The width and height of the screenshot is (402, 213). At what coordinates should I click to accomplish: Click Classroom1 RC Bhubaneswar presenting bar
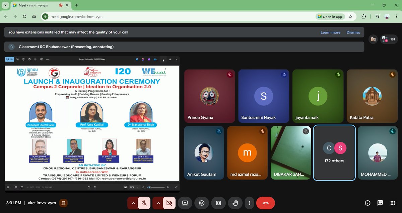(184, 47)
